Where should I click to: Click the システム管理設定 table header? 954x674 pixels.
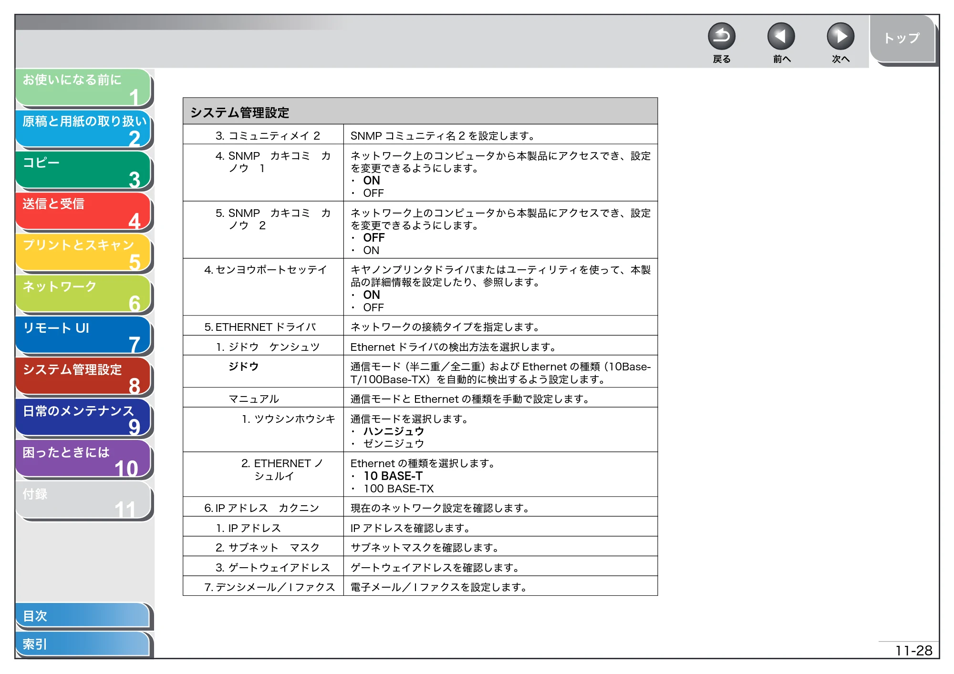420,112
